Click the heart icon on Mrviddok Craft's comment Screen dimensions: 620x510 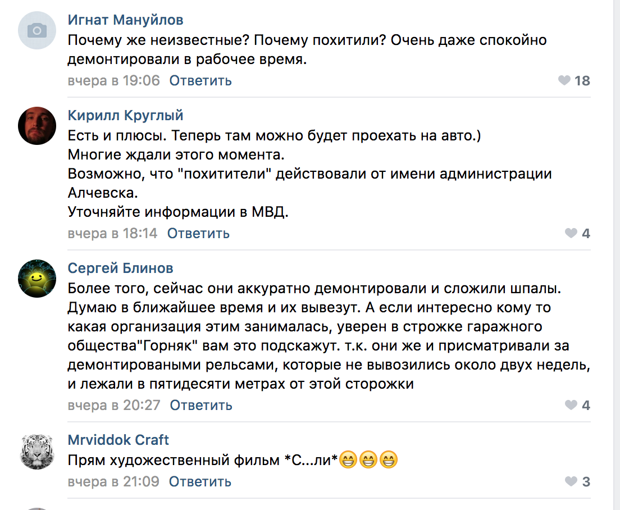pos(571,481)
